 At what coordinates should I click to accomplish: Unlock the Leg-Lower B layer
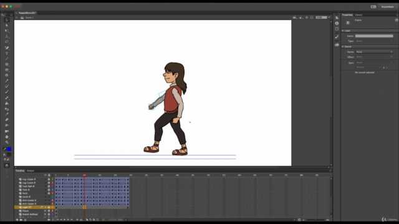pos(49,183)
